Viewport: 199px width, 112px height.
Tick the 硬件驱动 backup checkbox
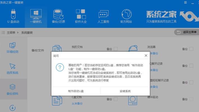191,99
